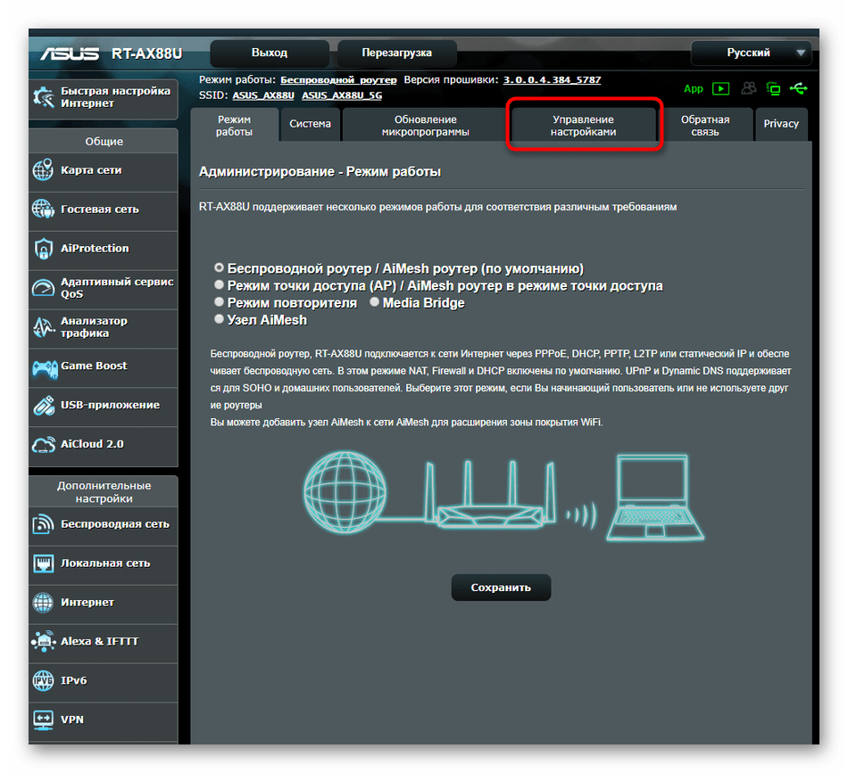This screenshot has height=773, width=848.
Task: Click the Интернет globe icon
Action: pos(43,603)
